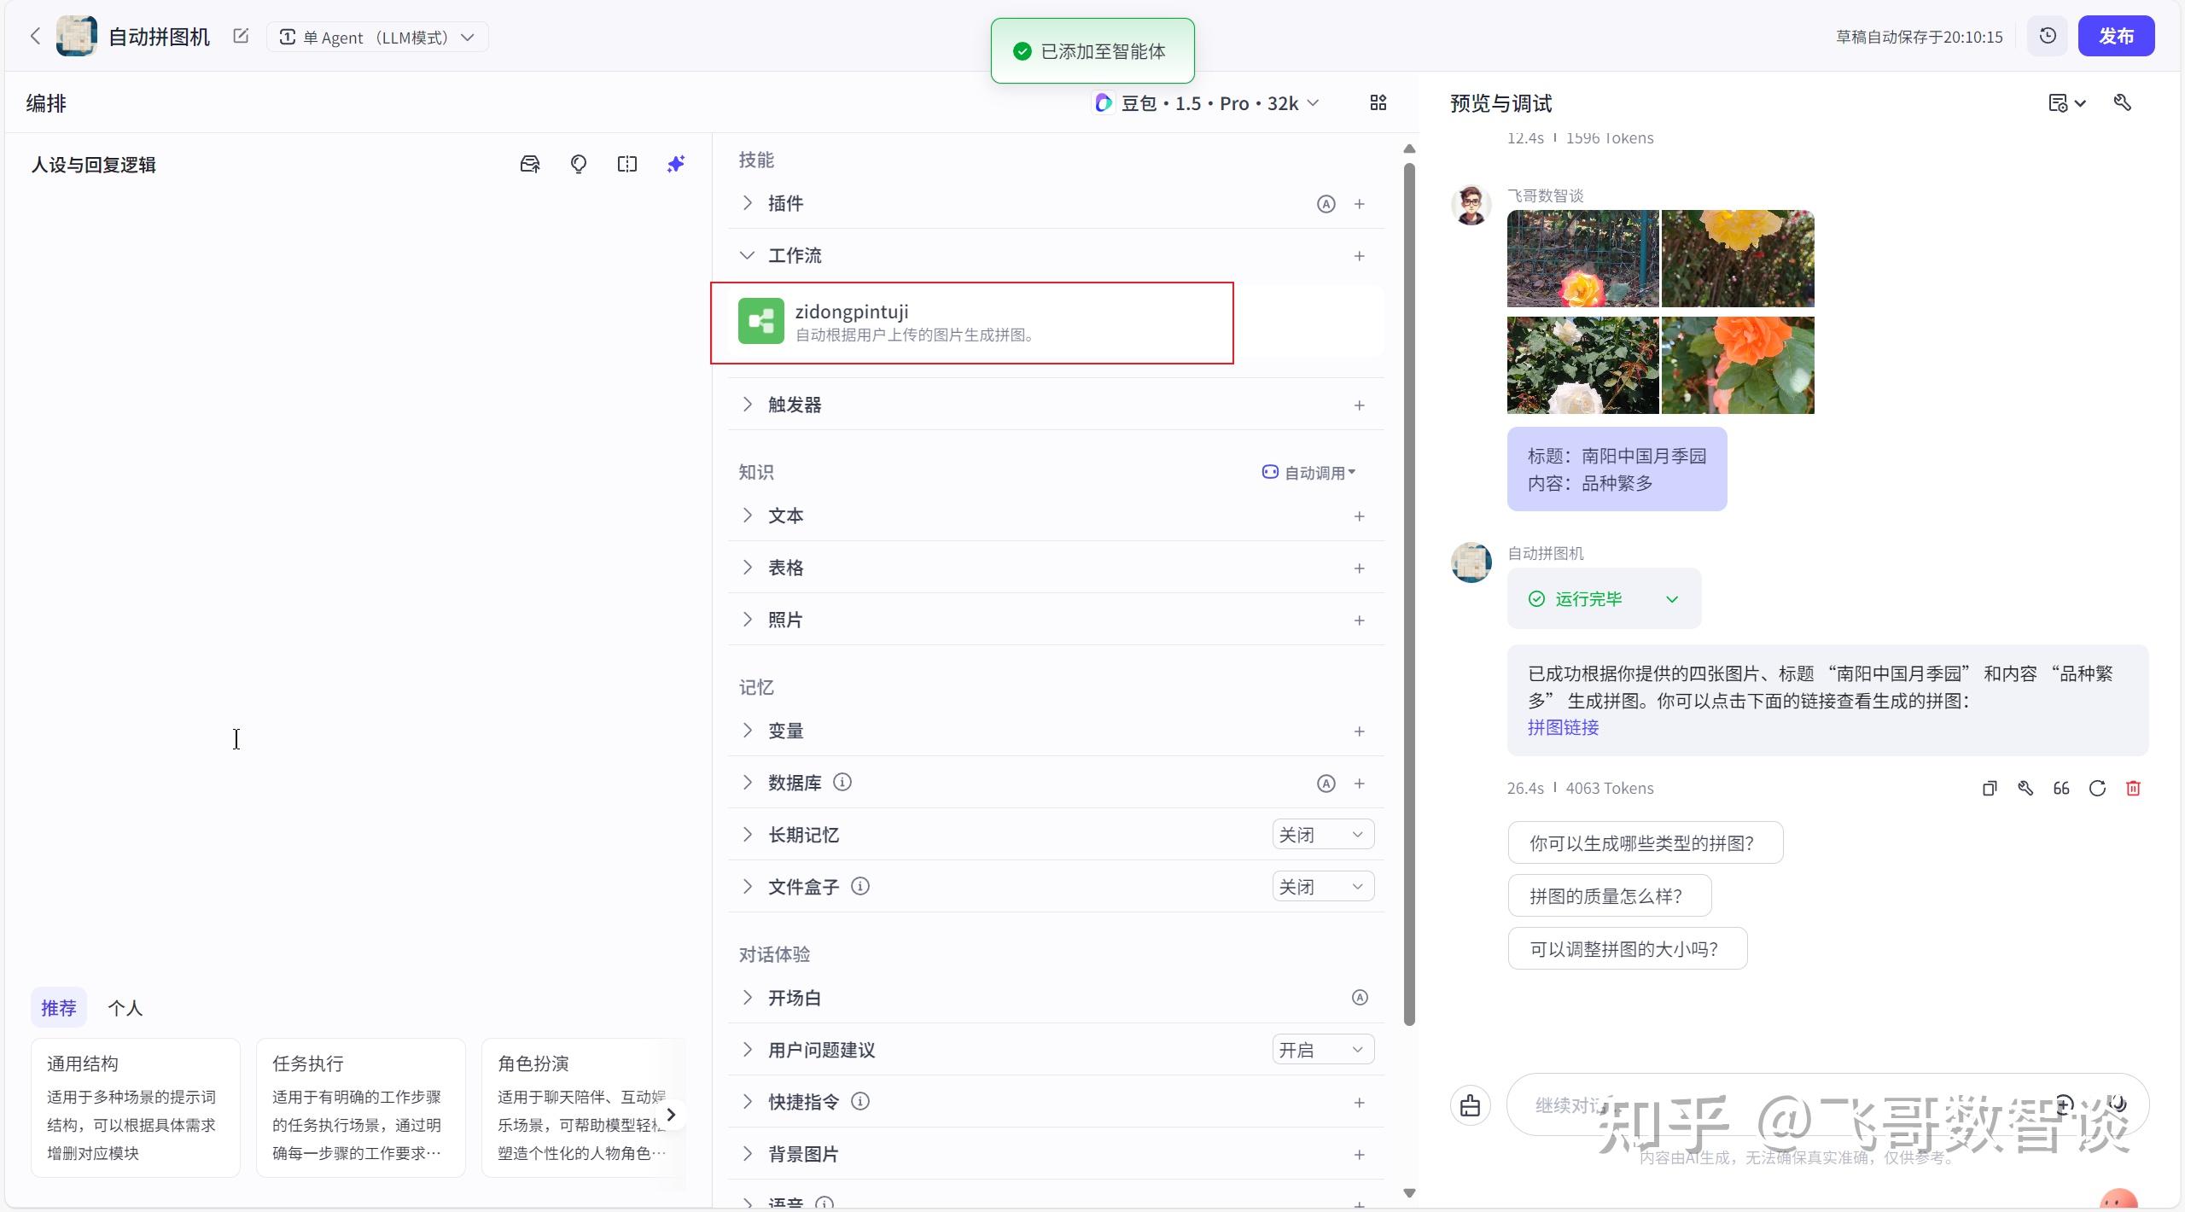This screenshot has width=2185, height=1212.
Task: Click the split-view compare icon
Action: (626, 164)
